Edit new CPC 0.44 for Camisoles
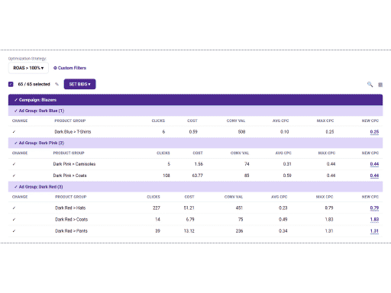Screen dimensions: 391x293 [374, 164]
